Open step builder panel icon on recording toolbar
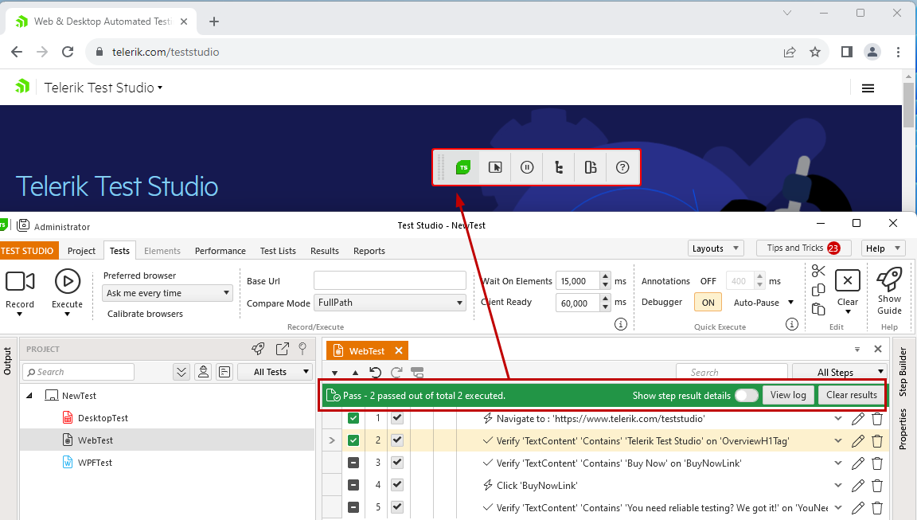Image resolution: width=917 pixels, height=520 pixels. coord(591,167)
